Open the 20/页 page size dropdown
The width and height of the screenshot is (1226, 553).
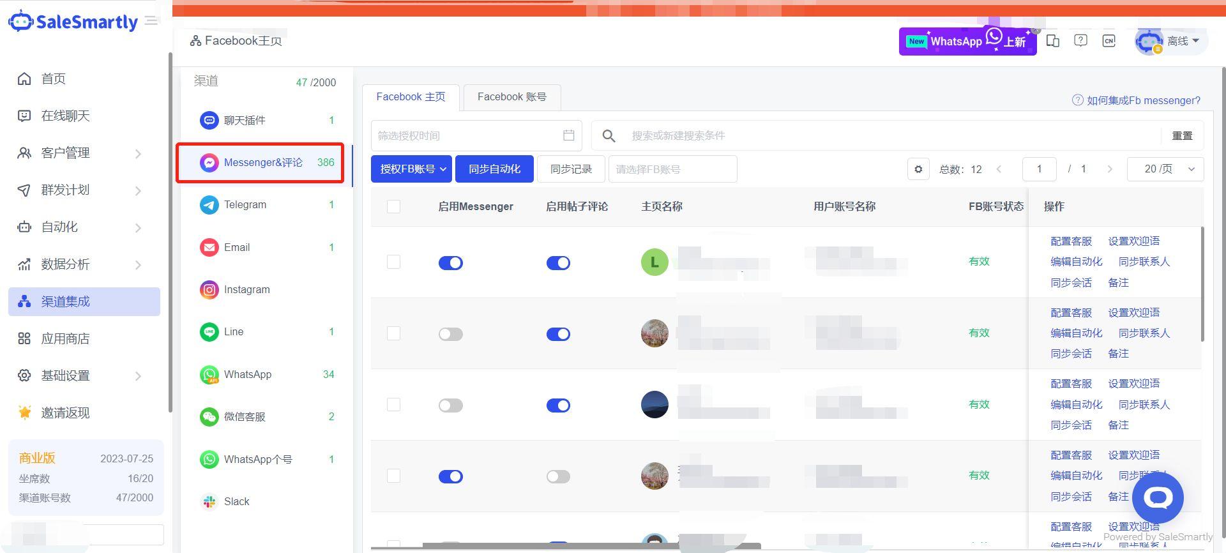click(1165, 169)
